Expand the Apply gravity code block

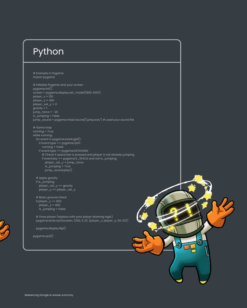(47, 178)
